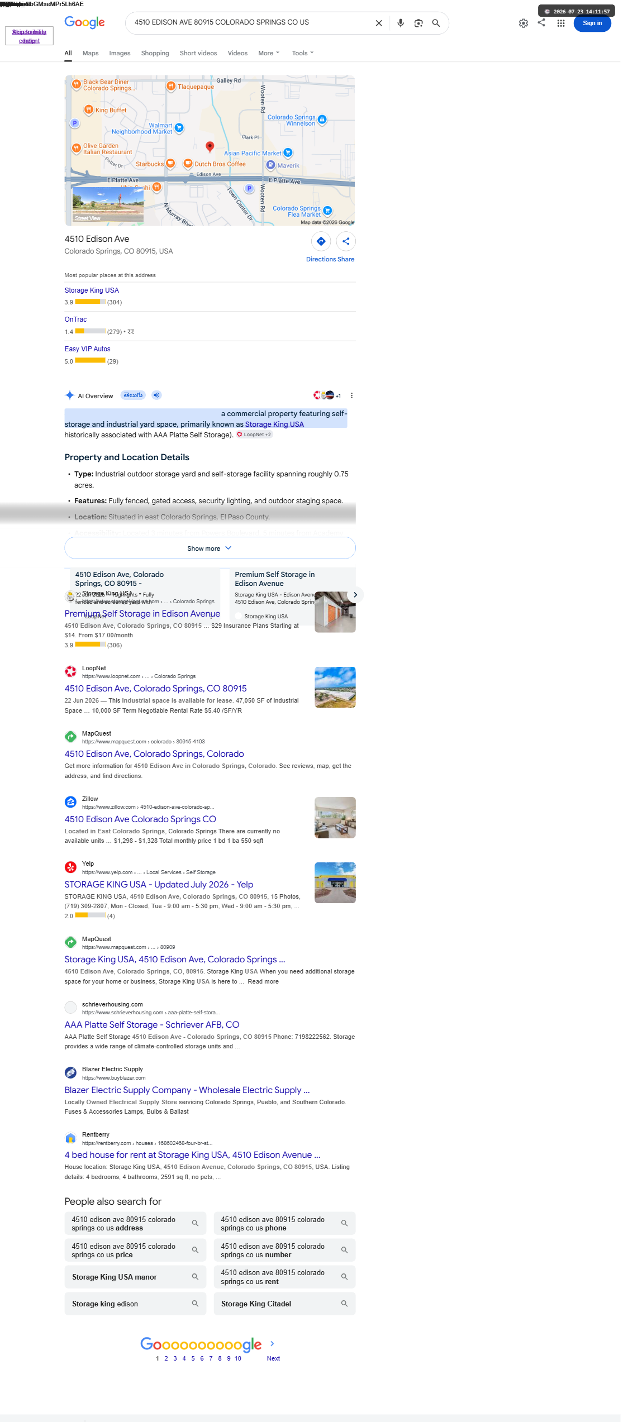Open AAA Platte Self Storage result
Image resolution: width=628 pixels, height=1422 pixels.
[x=152, y=1024]
